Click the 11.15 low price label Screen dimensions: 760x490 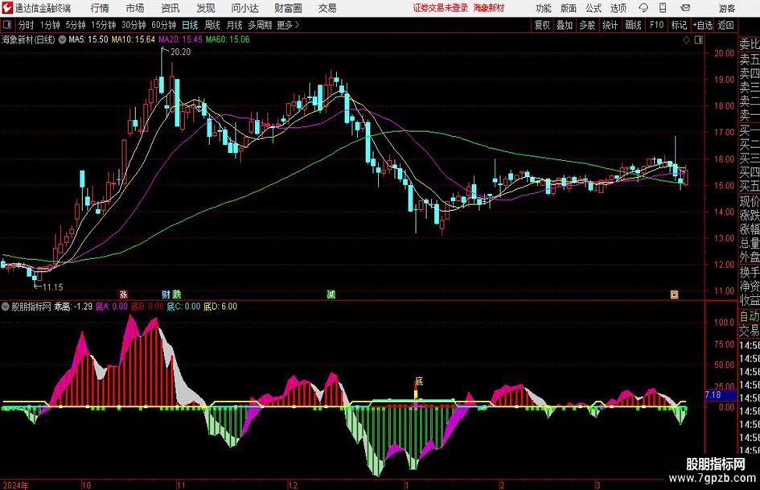click(52, 287)
